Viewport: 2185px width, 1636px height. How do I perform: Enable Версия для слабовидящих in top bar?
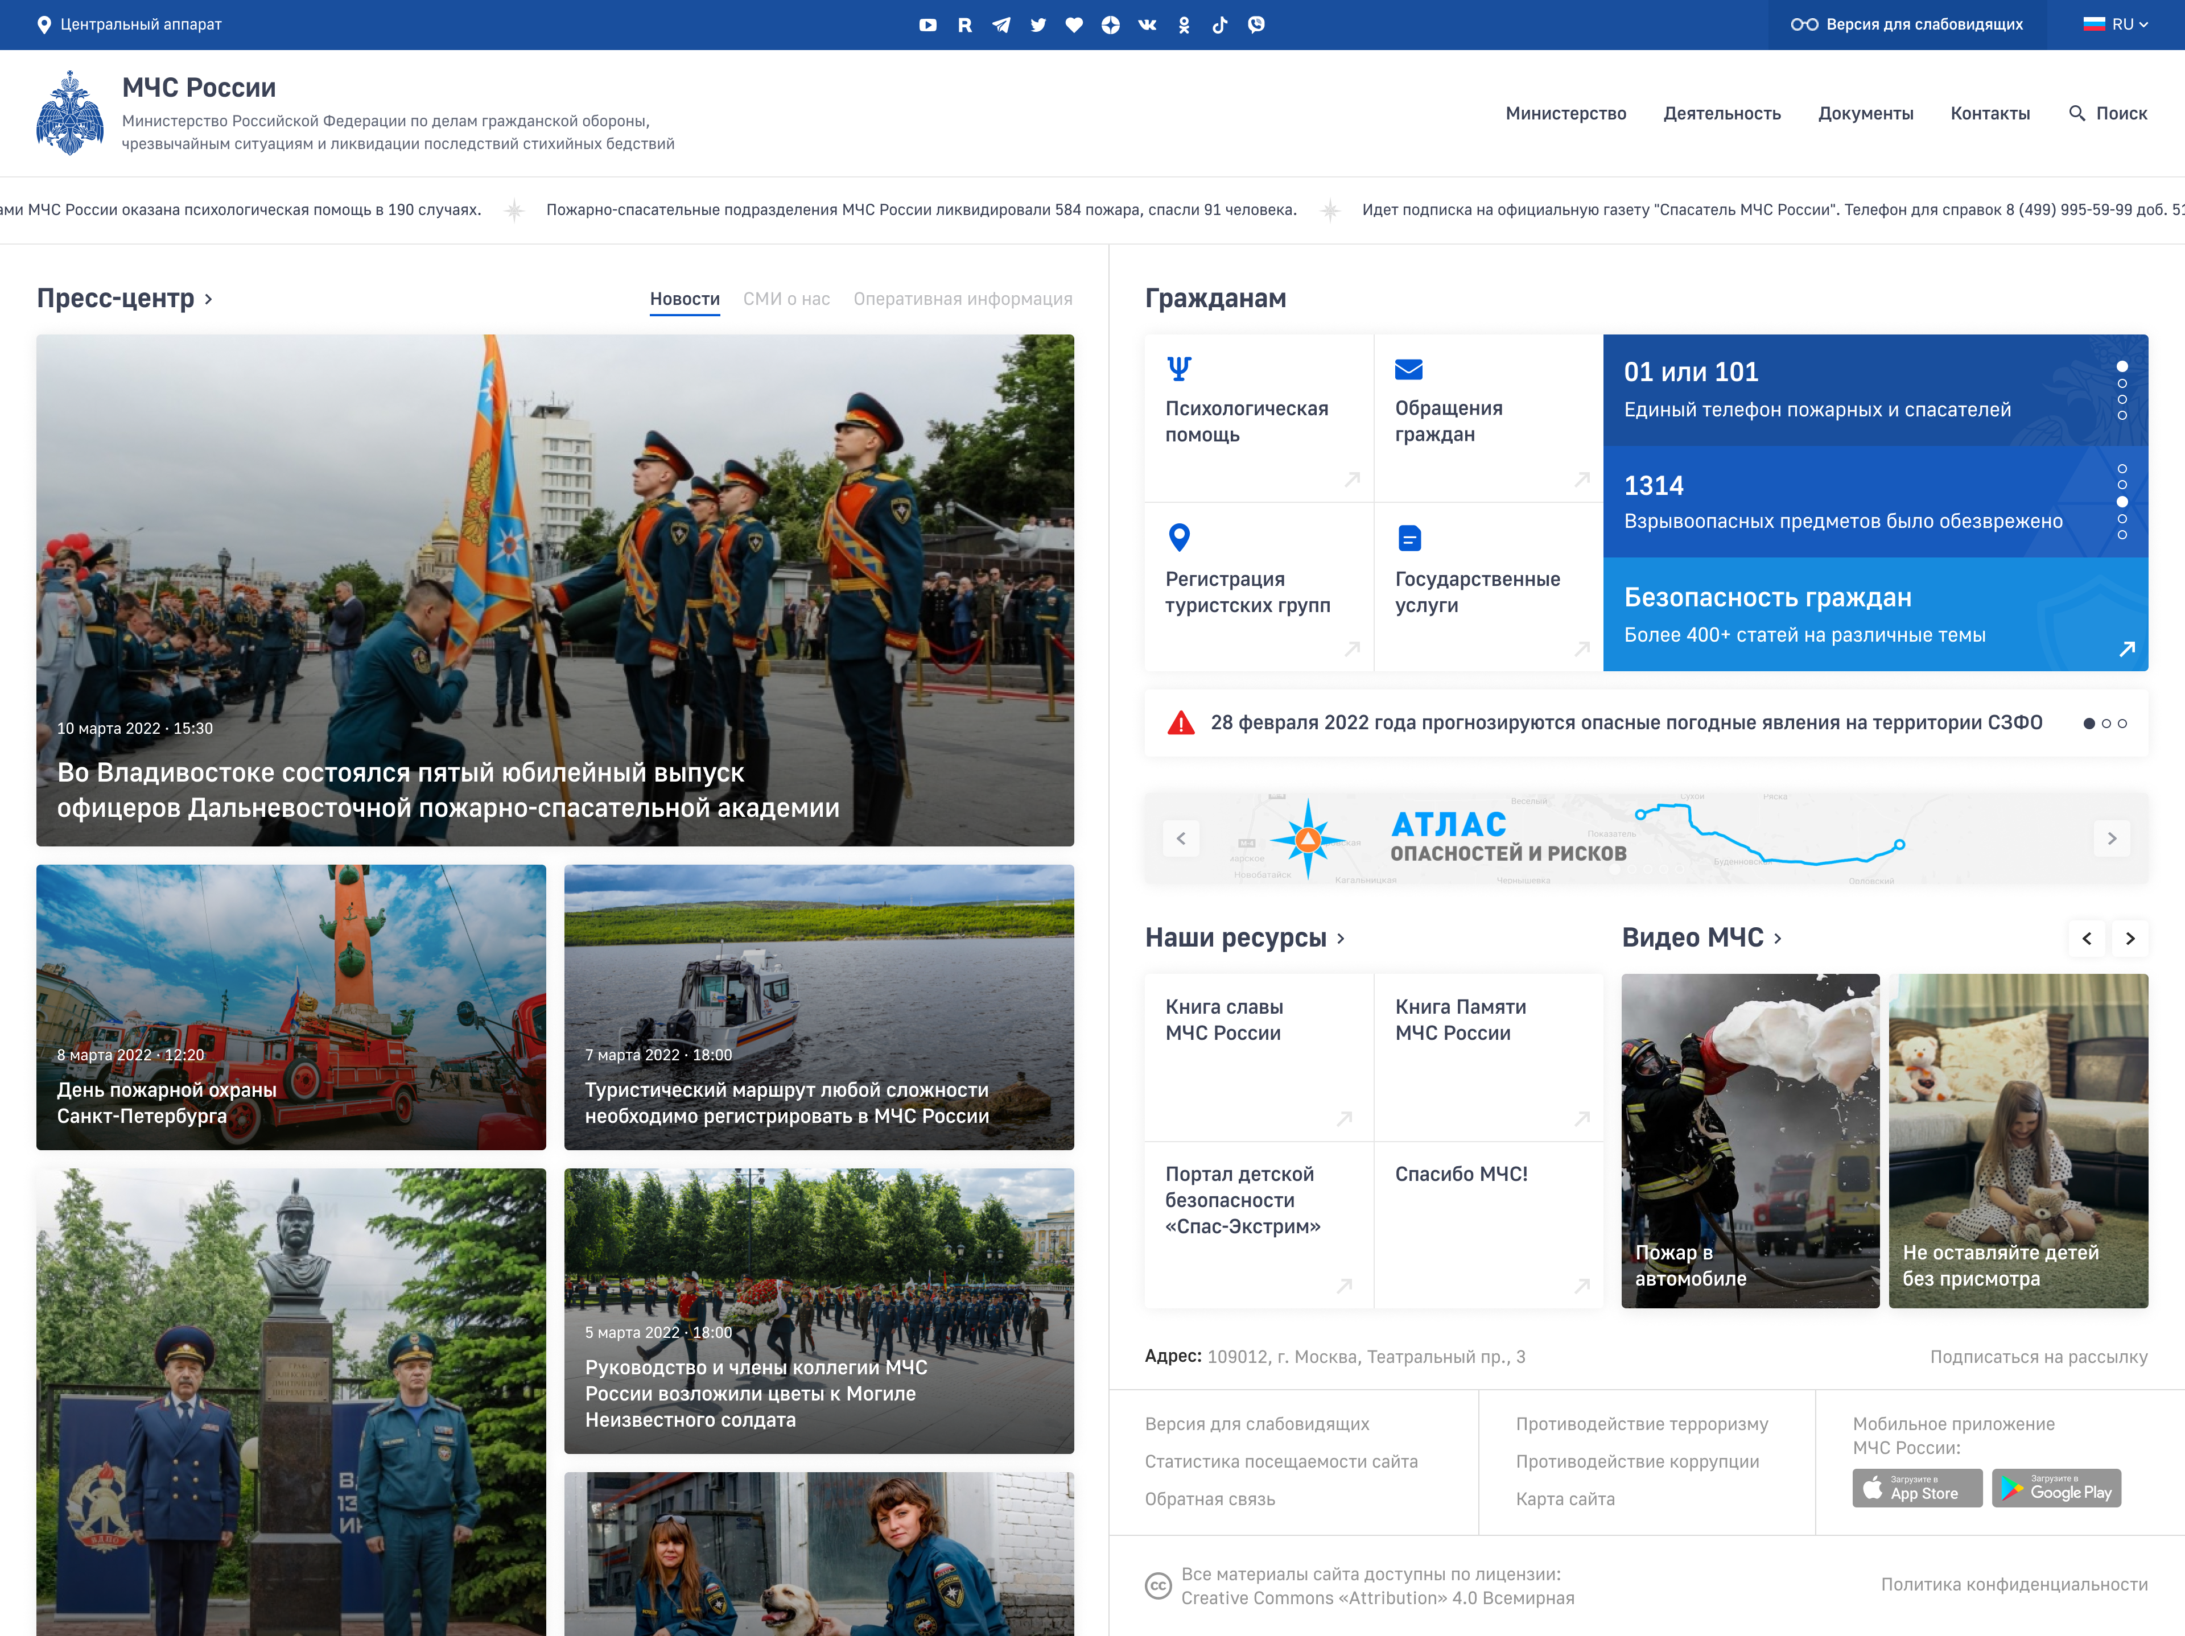(1906, 24)
